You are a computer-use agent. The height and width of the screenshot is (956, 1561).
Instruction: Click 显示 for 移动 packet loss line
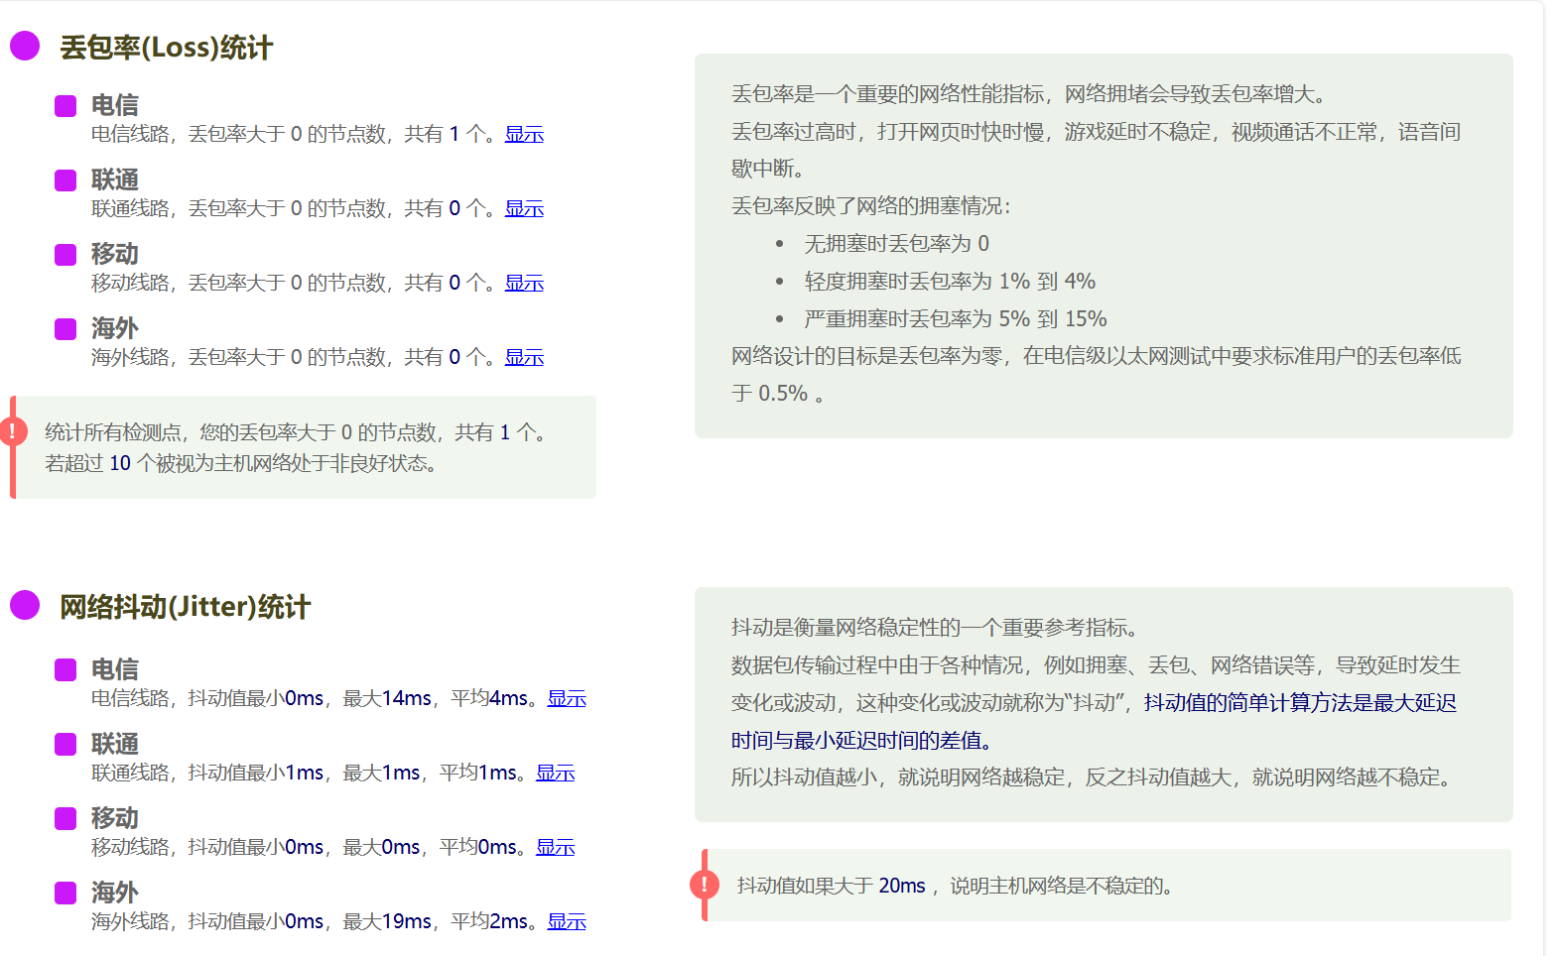524,283
